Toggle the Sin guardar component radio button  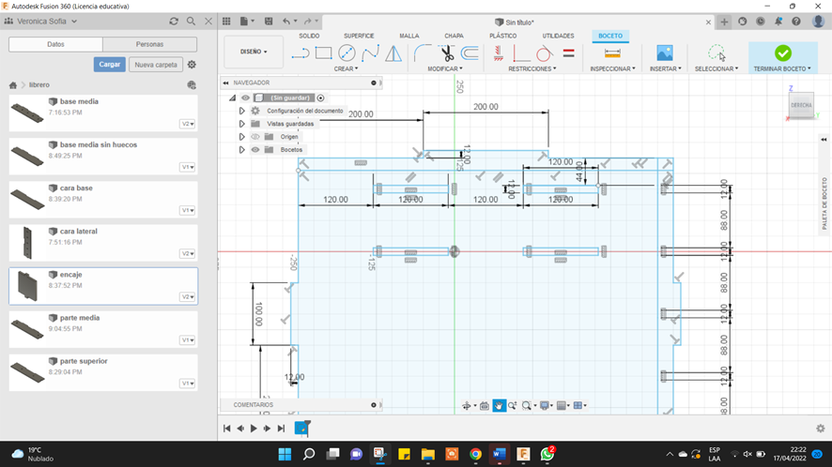[320, 98]
